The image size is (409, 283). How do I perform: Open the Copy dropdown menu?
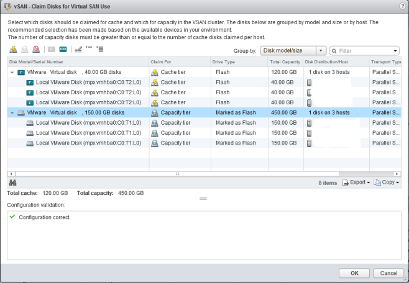coord(387,182)
